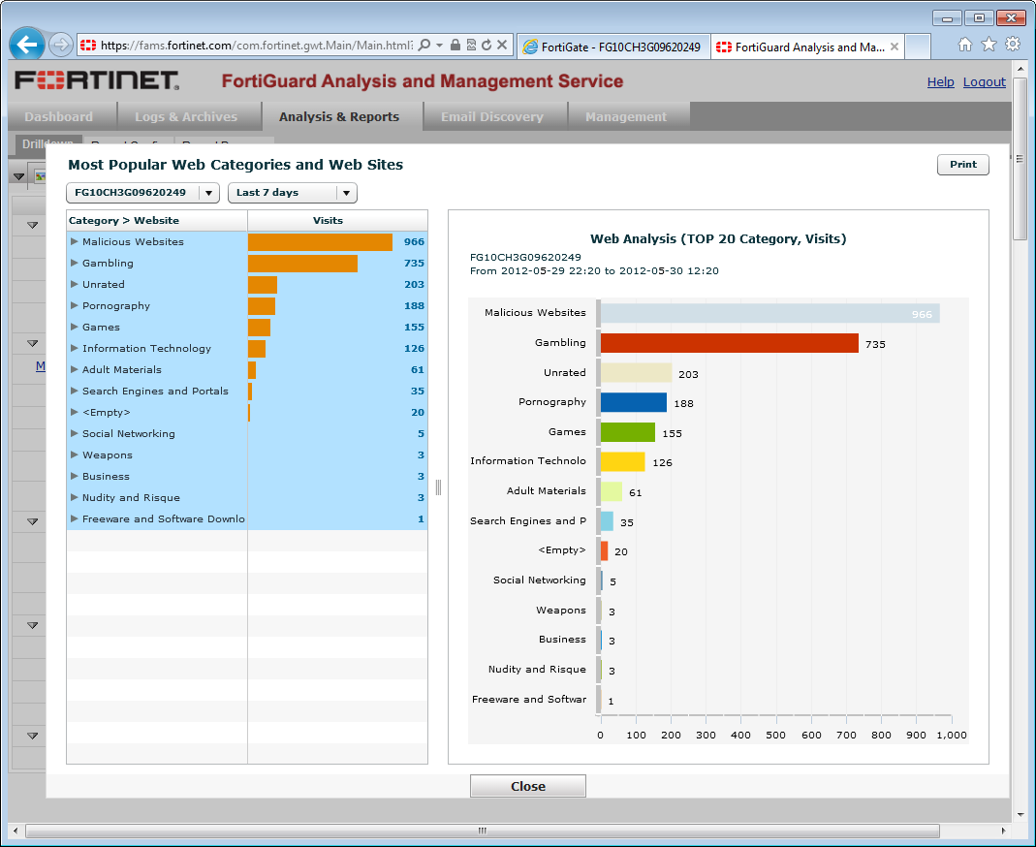Viewport: 1036px width, 847px height.
Task: Click the search magnifier in address bar
Action: click(x=424, y=45)
